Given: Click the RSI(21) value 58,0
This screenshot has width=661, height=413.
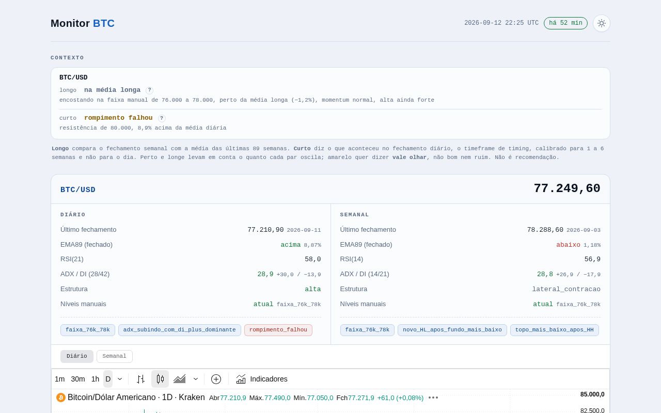Looking at the screenshot, I should [313, 260].
